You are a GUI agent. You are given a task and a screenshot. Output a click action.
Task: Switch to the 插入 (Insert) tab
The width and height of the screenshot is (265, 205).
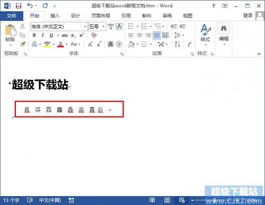(55, 16)
